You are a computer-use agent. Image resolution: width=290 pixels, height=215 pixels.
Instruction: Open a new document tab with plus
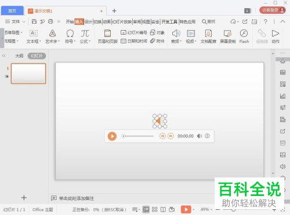[114, 11]
